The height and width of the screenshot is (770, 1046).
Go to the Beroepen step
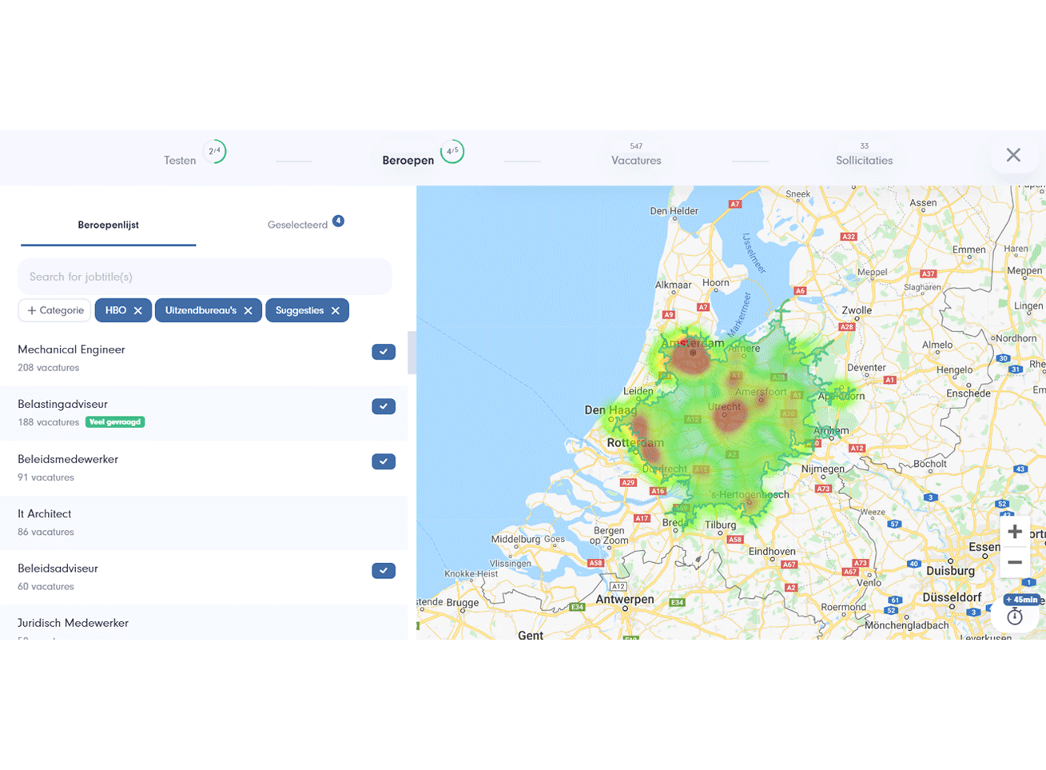[x=408, y=161]
